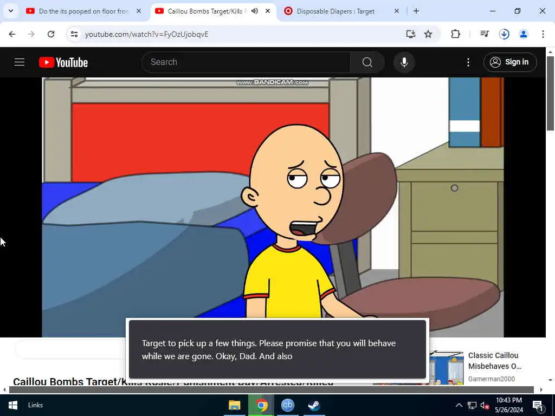Search with your voice microphone button
Image resolution: width=555 pixels, height=416 pixels.
404,62
